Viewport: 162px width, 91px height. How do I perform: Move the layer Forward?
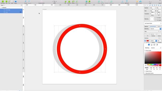tap(123, 2)
